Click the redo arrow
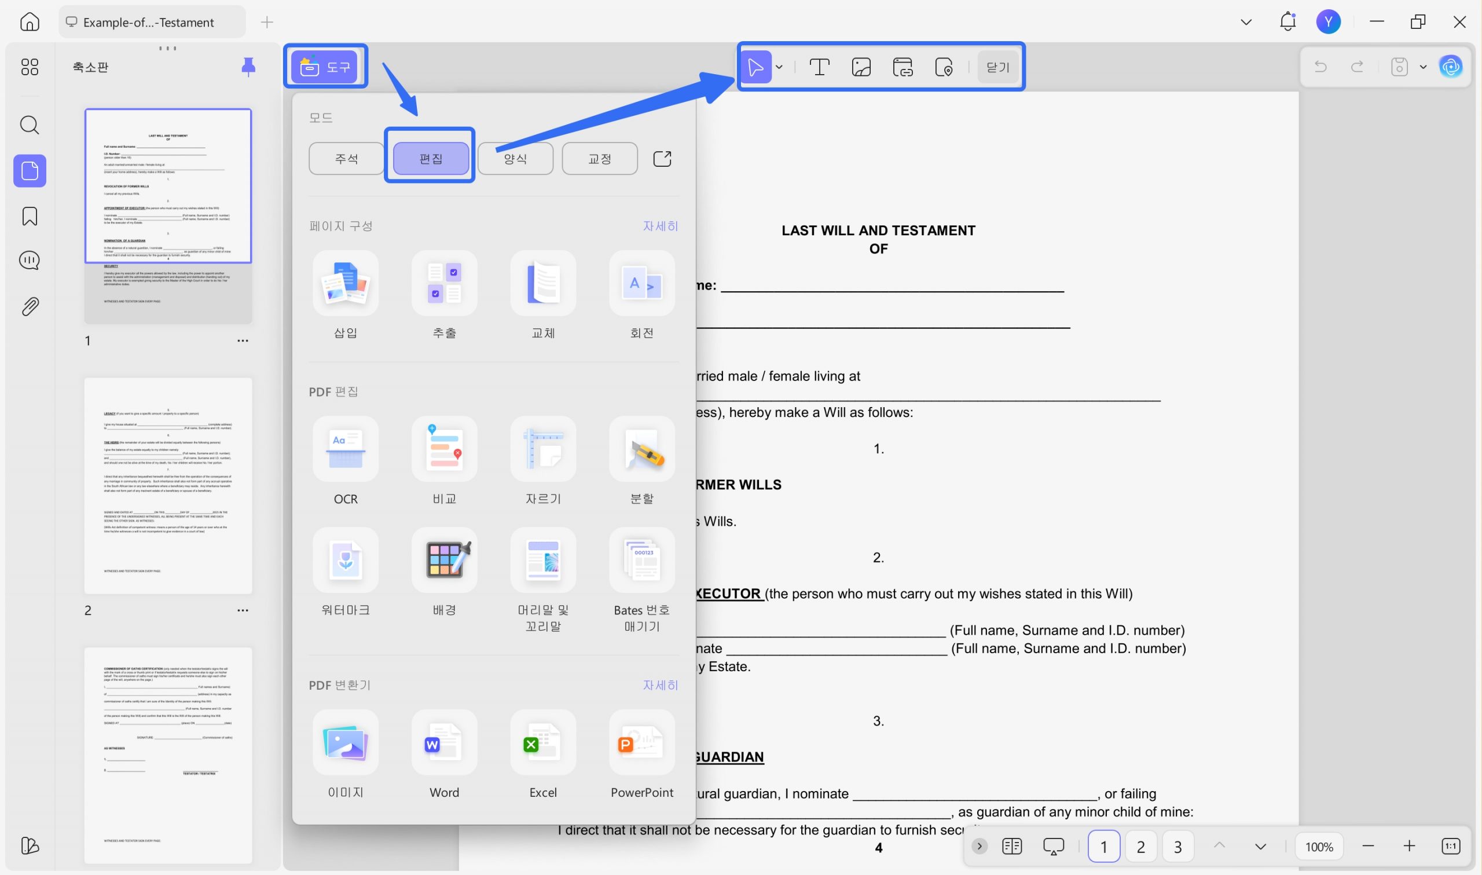Viewport: 1482px width, 875px height. [1357, 67]
